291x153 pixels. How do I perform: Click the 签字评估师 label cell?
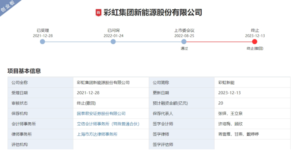click(182, 144)
